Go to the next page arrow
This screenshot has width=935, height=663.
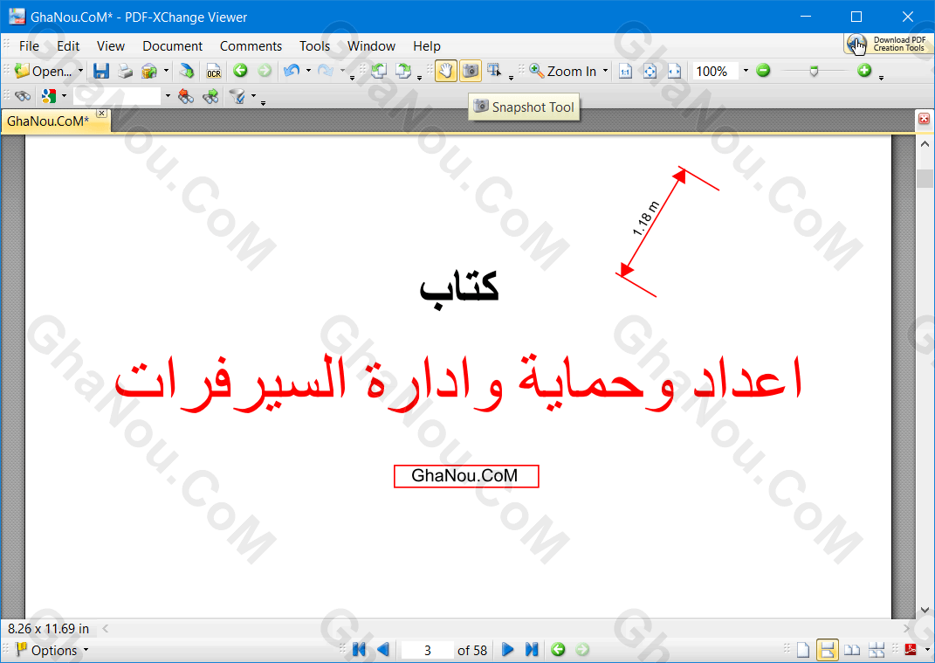point(508,650)
